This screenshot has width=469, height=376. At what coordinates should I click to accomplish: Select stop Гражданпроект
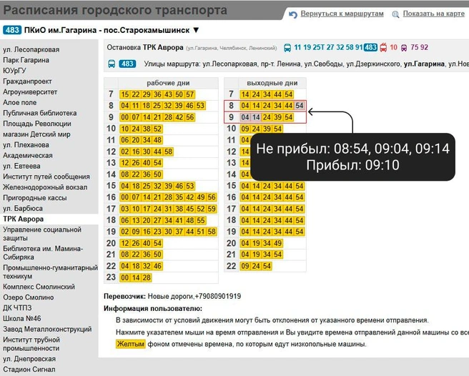tap(27, 81)
